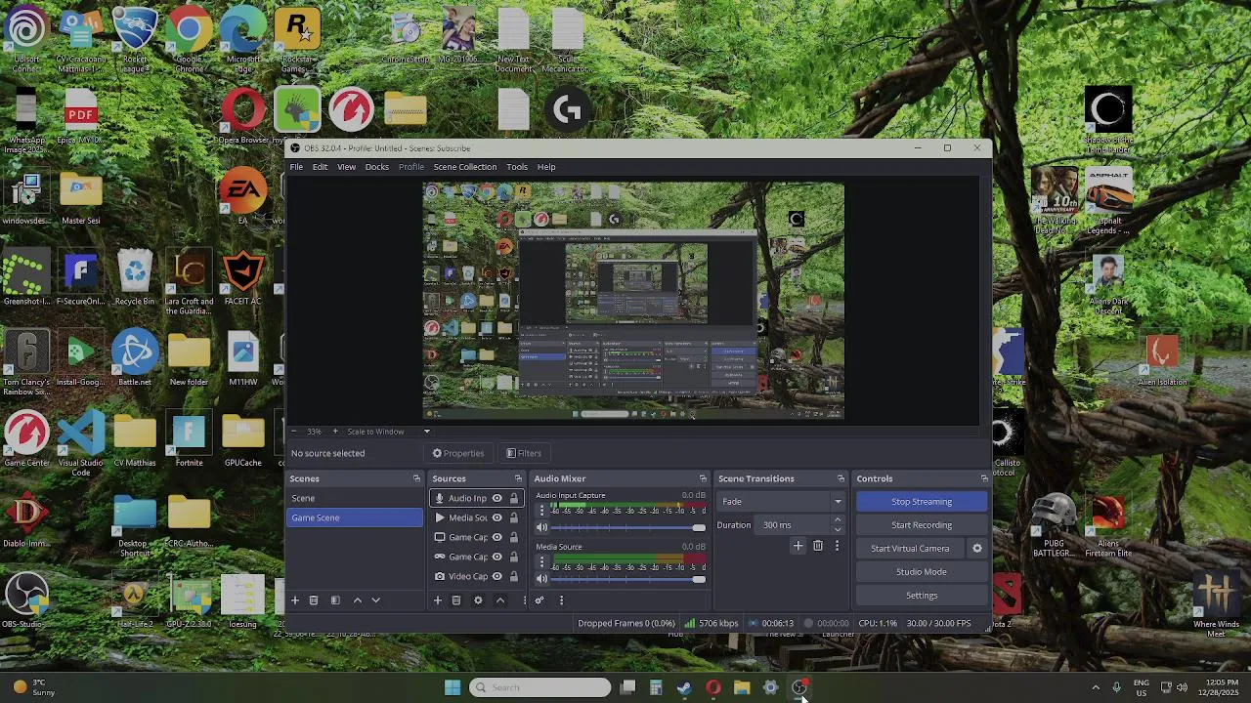This screenshot has height=703, width=1251.
Task: Open scene filters icon in Scenes toolbar
Action: (335, 600)
